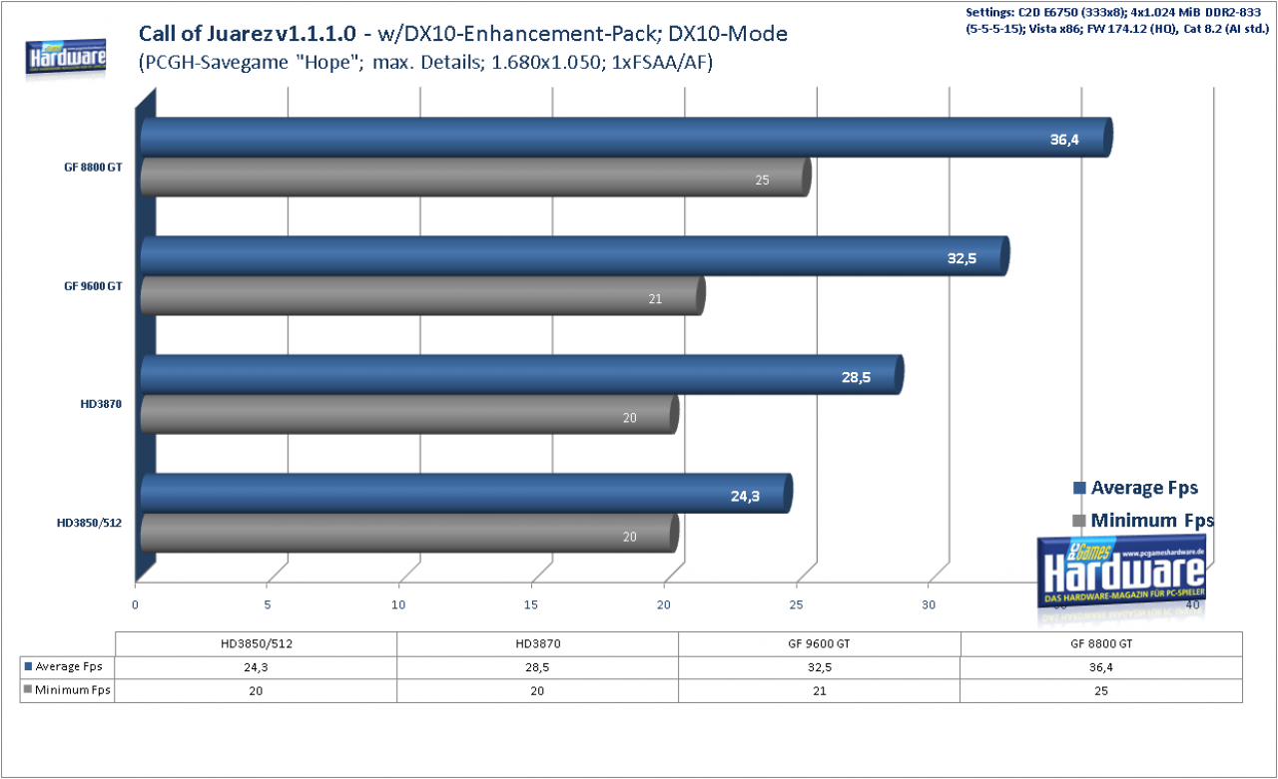Image resolution: width=1278 pixels, height=779 pixels.
Task: Select the "40" tick on the horizontal axis
Action: coord(1192,604)
